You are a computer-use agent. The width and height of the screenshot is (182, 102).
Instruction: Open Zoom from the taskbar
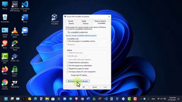[x=65, y=99]
